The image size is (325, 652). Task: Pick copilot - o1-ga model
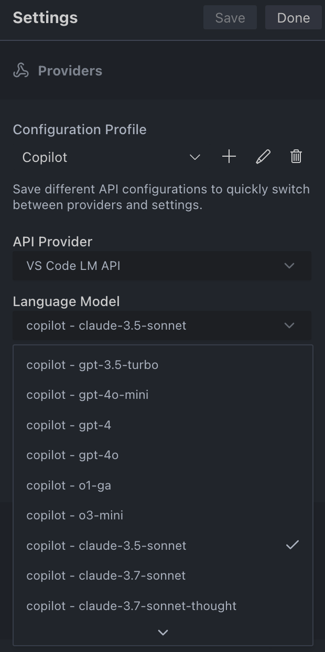pyautogui.click(x=69, y=485)
